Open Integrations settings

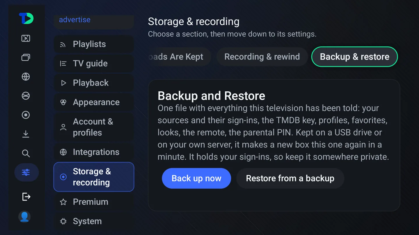pyautogui.click(x=94, y=152)
